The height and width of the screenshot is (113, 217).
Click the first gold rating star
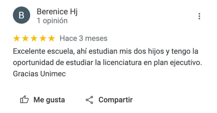click(17, 39)
